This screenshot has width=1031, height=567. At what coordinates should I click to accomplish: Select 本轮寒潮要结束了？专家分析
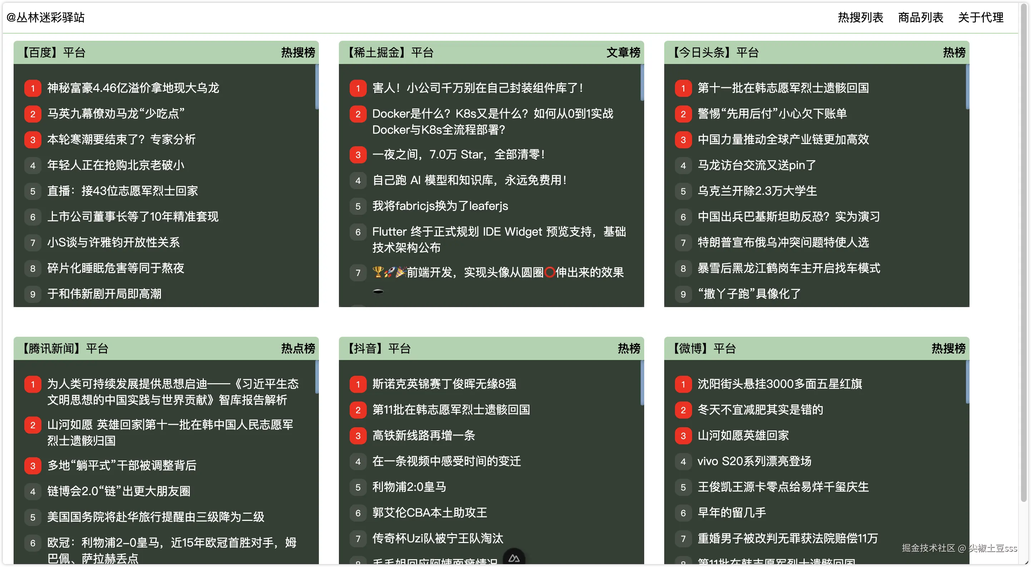coord(121,140)
